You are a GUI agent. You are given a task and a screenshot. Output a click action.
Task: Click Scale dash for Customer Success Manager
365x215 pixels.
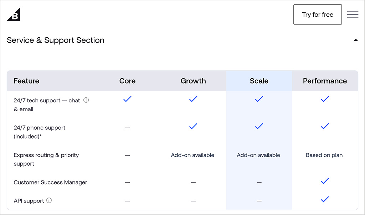tap(259, 183)
